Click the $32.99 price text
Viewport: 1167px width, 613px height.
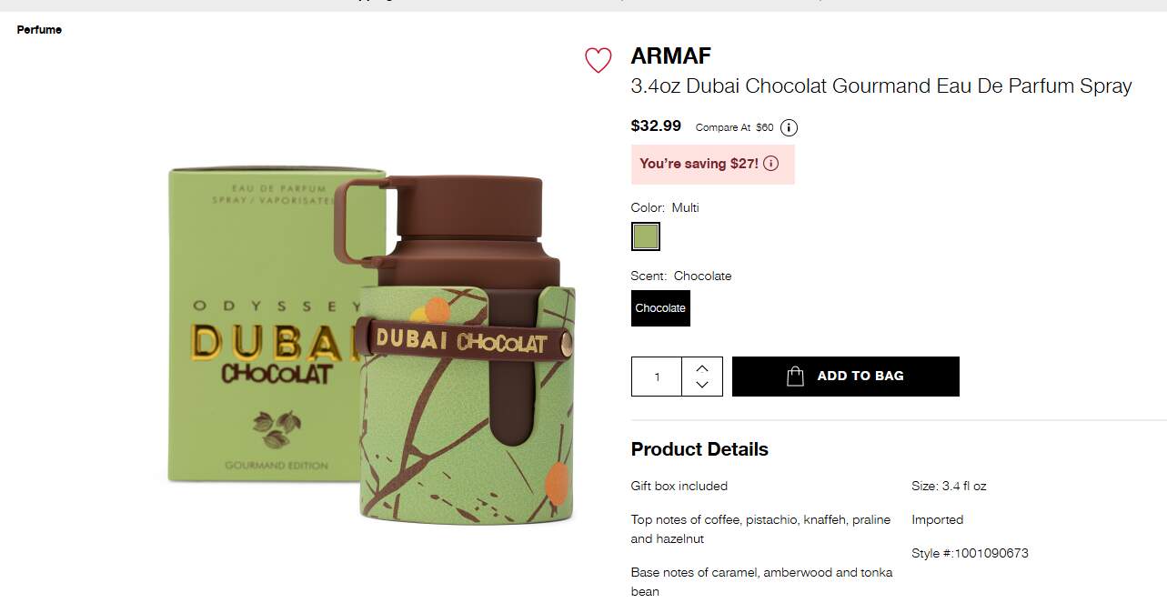coord(656,126)
